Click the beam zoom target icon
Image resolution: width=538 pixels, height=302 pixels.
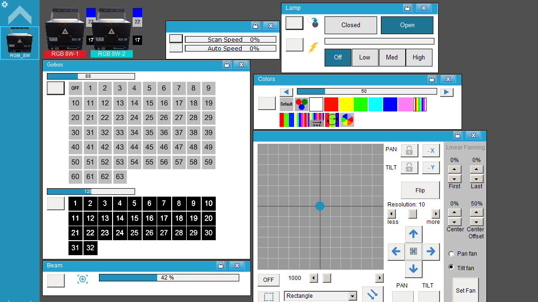(x=83, y=279)
